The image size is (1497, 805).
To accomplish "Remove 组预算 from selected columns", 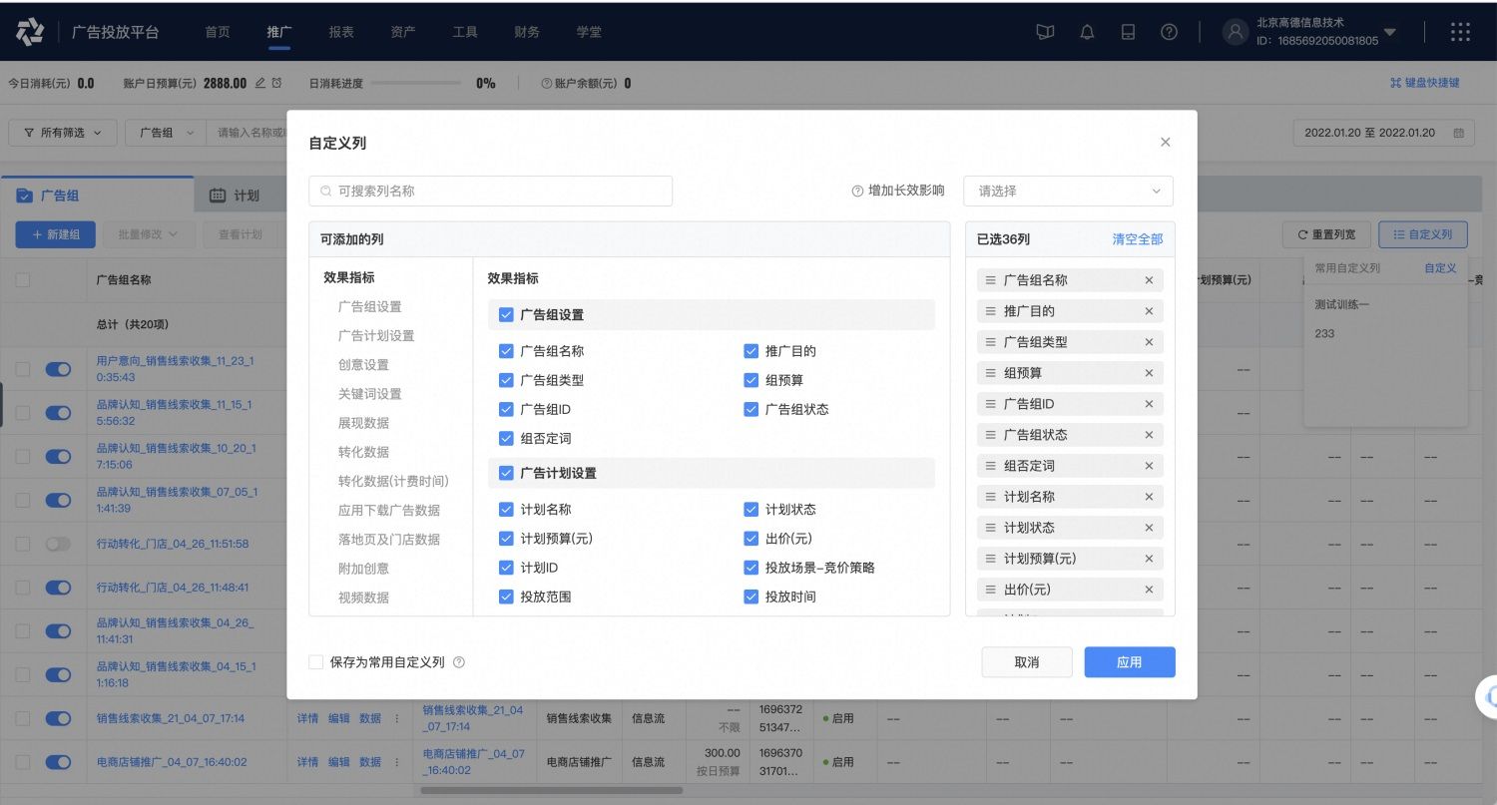I will (x=1149, y=373).
